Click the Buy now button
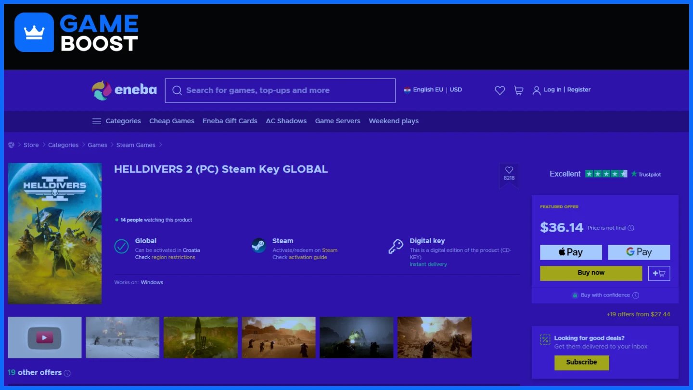This screenshot has height=390, width=693. 591,273
